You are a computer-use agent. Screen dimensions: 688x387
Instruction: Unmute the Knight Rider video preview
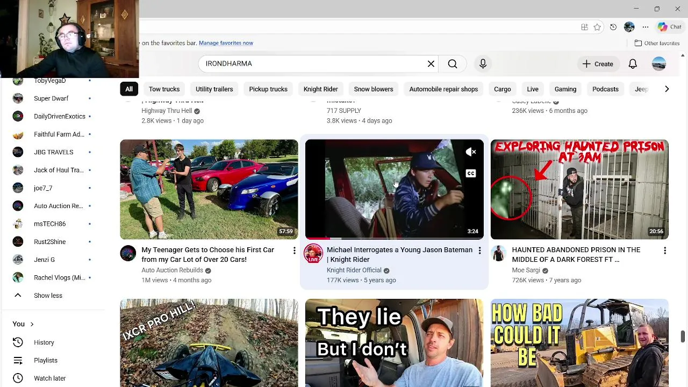pos(471,152)
